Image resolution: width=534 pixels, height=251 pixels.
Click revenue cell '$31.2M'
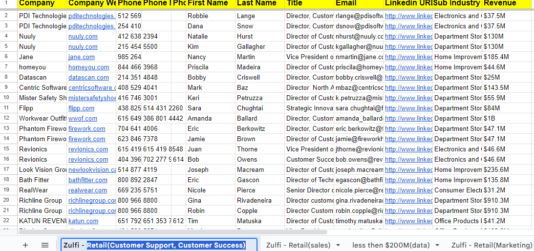pos(508,190)
